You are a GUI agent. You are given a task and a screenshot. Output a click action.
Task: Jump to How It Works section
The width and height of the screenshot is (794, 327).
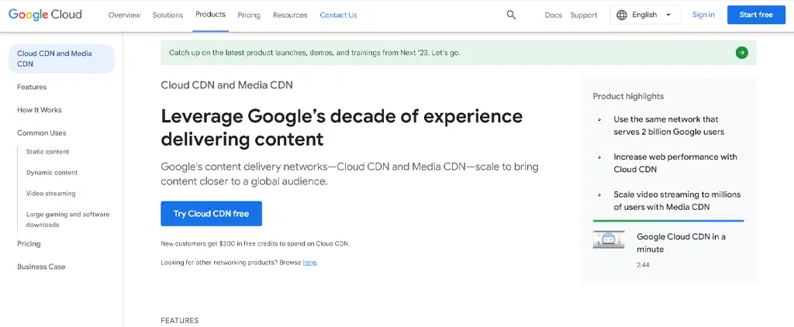[40, 110]
